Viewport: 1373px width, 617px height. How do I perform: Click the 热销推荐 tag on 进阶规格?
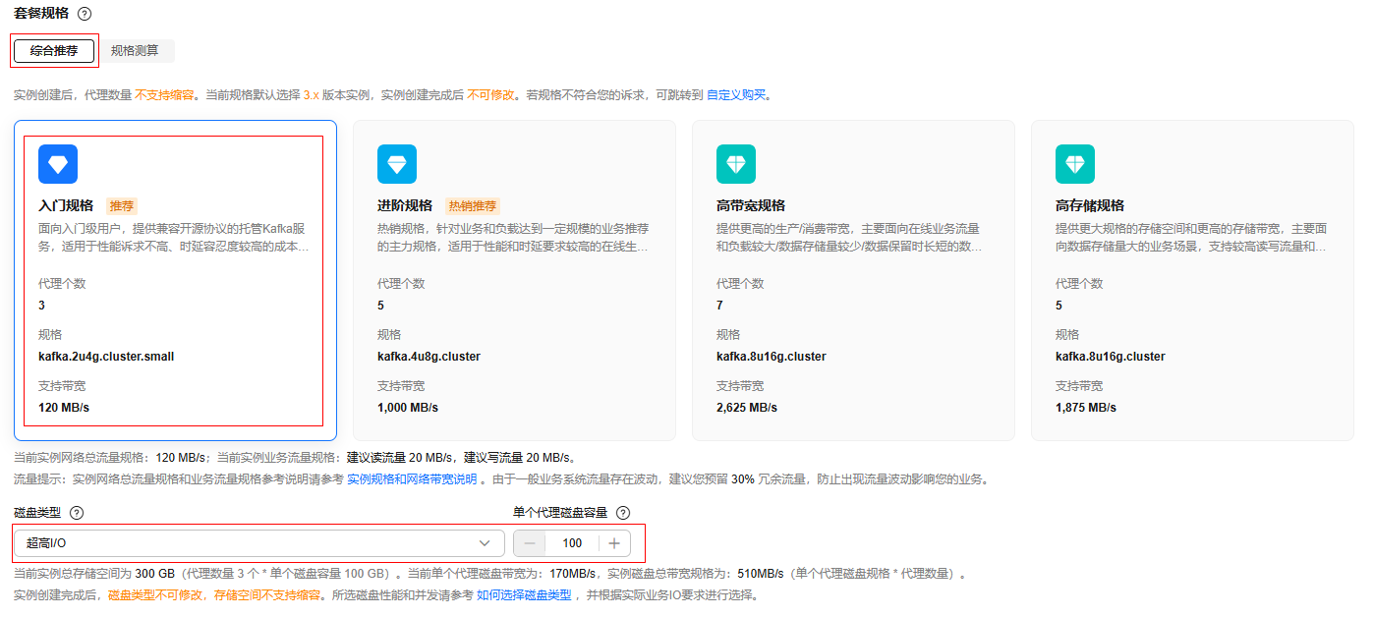473,206
